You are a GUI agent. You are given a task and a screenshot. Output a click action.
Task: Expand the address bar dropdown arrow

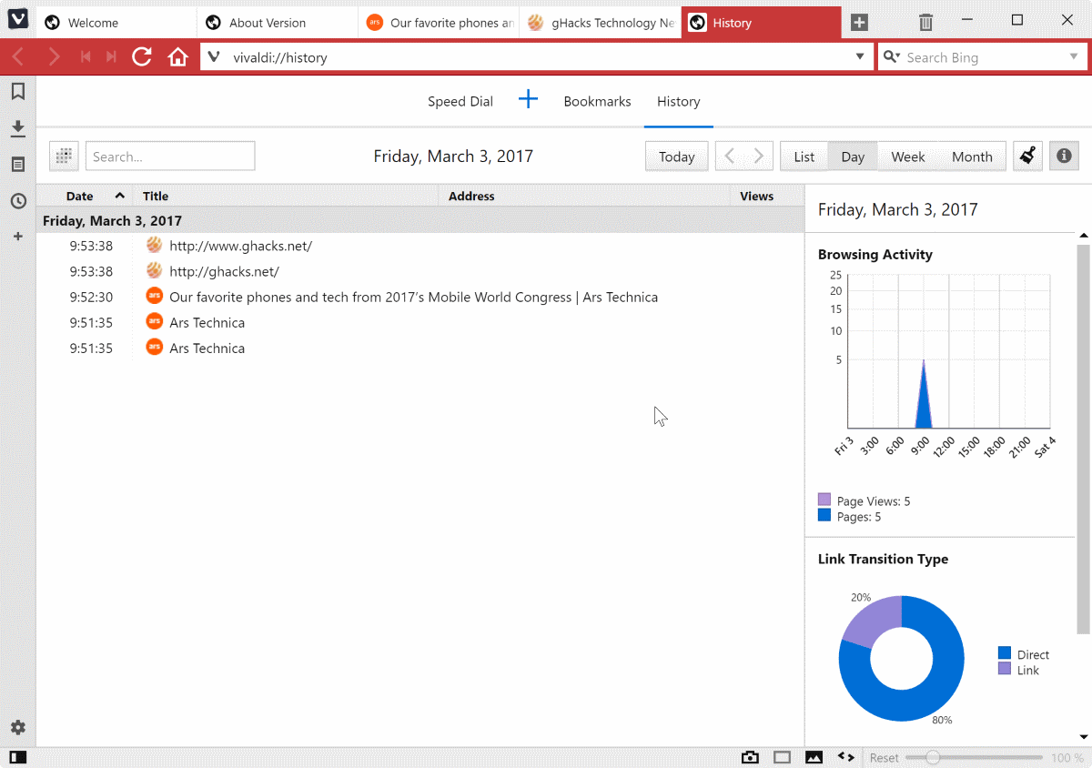click(860, 57)
